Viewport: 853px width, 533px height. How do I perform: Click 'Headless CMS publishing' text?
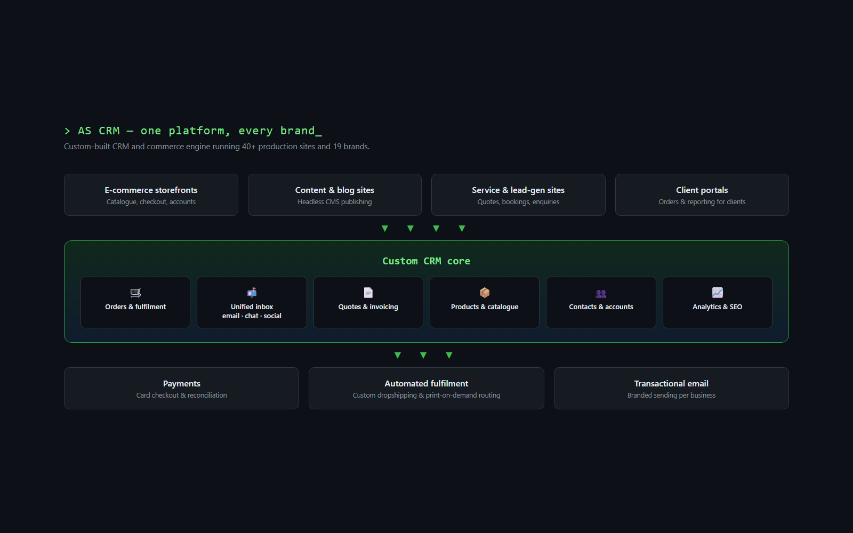tap(335, 202)
